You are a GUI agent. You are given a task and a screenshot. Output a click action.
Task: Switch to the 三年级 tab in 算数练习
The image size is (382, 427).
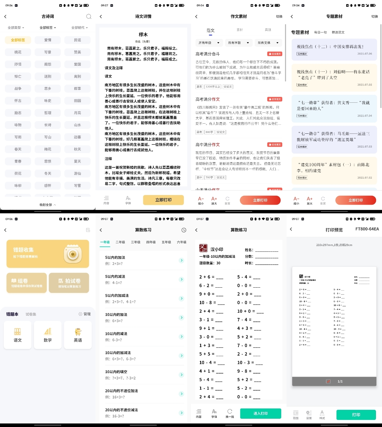tap(136, 242)
